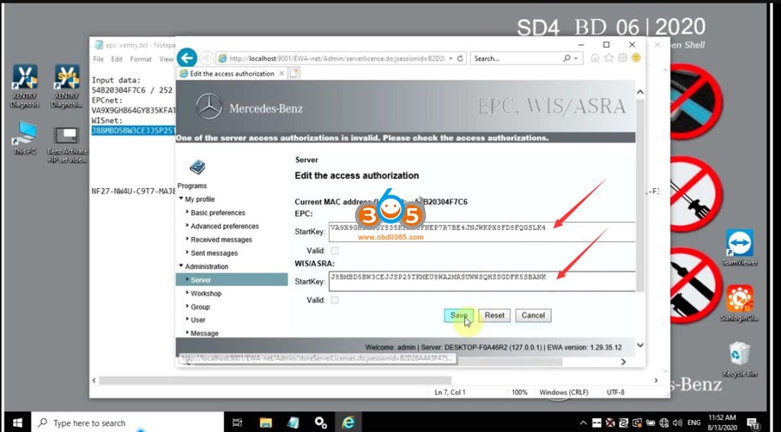Image resolution: width=781 pixels, height=432 pixels.
Task: Open This PC desktop icon
Action: [24, 137]
